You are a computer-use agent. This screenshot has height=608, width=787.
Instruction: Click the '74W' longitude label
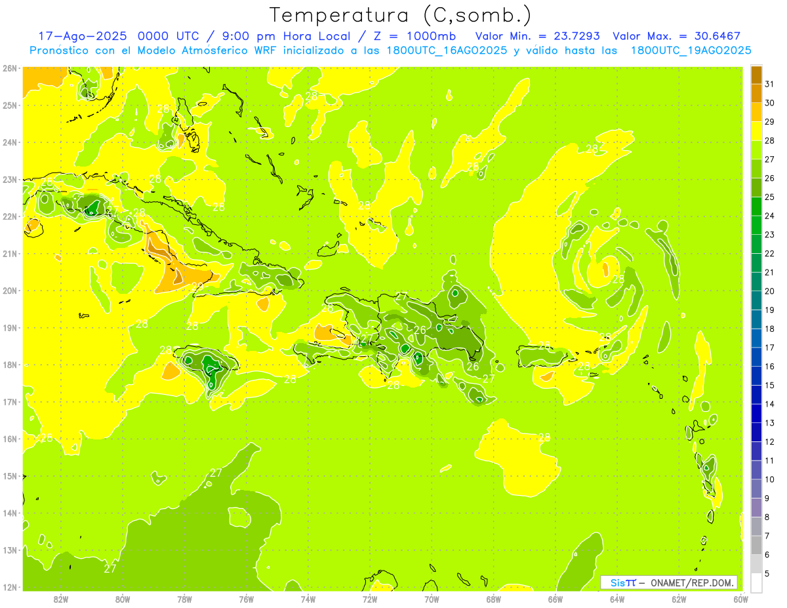point(308,599)
